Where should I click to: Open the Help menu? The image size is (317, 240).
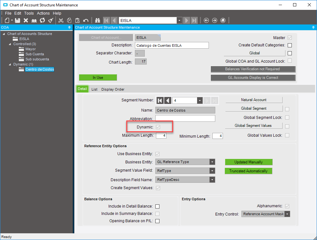tap(57, 13)
